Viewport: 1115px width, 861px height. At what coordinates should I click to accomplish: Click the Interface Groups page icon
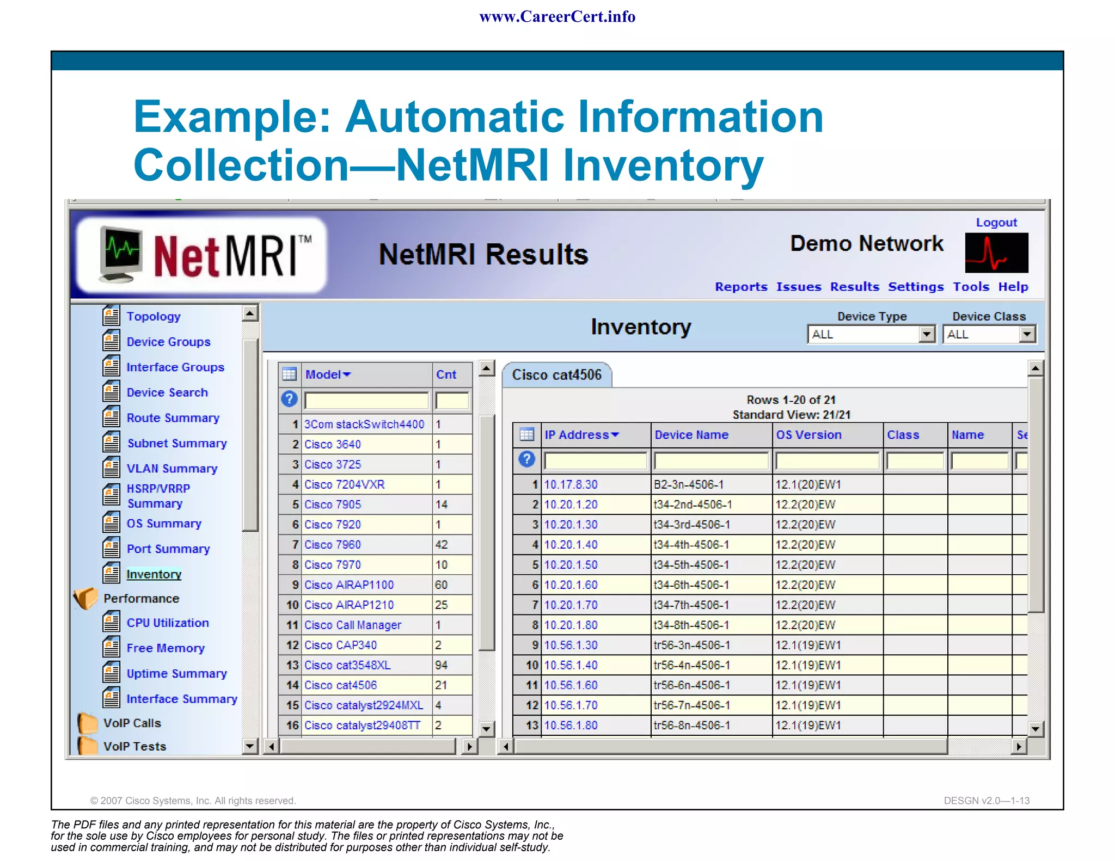pos(111,366)
